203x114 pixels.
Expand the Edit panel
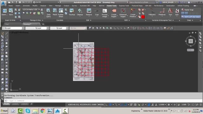[x=89, y=20]
